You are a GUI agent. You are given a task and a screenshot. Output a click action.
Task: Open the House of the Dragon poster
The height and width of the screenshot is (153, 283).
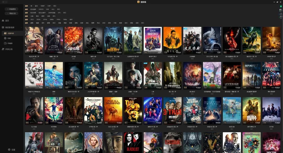click(74, 111)
